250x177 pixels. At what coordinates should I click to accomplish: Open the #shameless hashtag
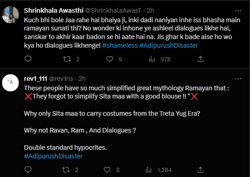pyautogui.click(x=120, y=45)
